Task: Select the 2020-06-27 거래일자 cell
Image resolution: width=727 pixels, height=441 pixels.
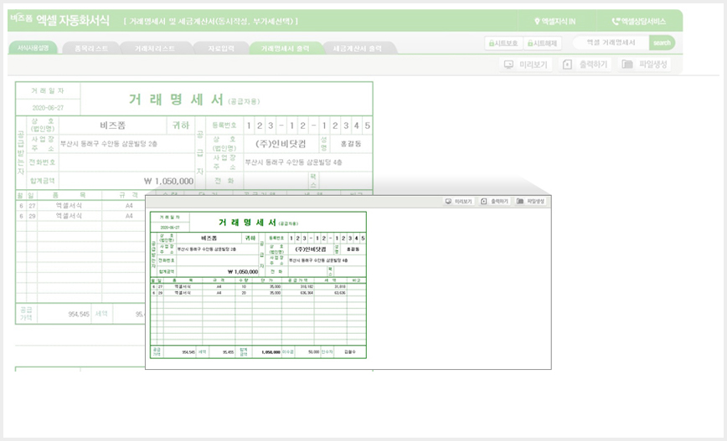Action: pos(48,107)
